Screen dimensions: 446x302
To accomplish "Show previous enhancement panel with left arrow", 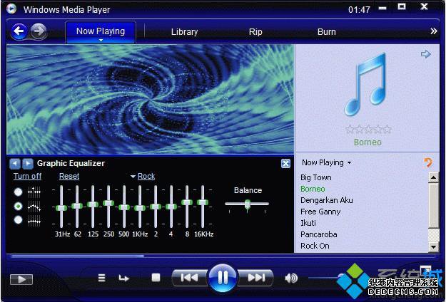I will [15, 164].
